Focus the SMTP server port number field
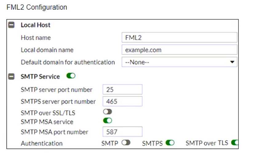Image resolution: width=264 pixels, height=157 pixels. 122,90
